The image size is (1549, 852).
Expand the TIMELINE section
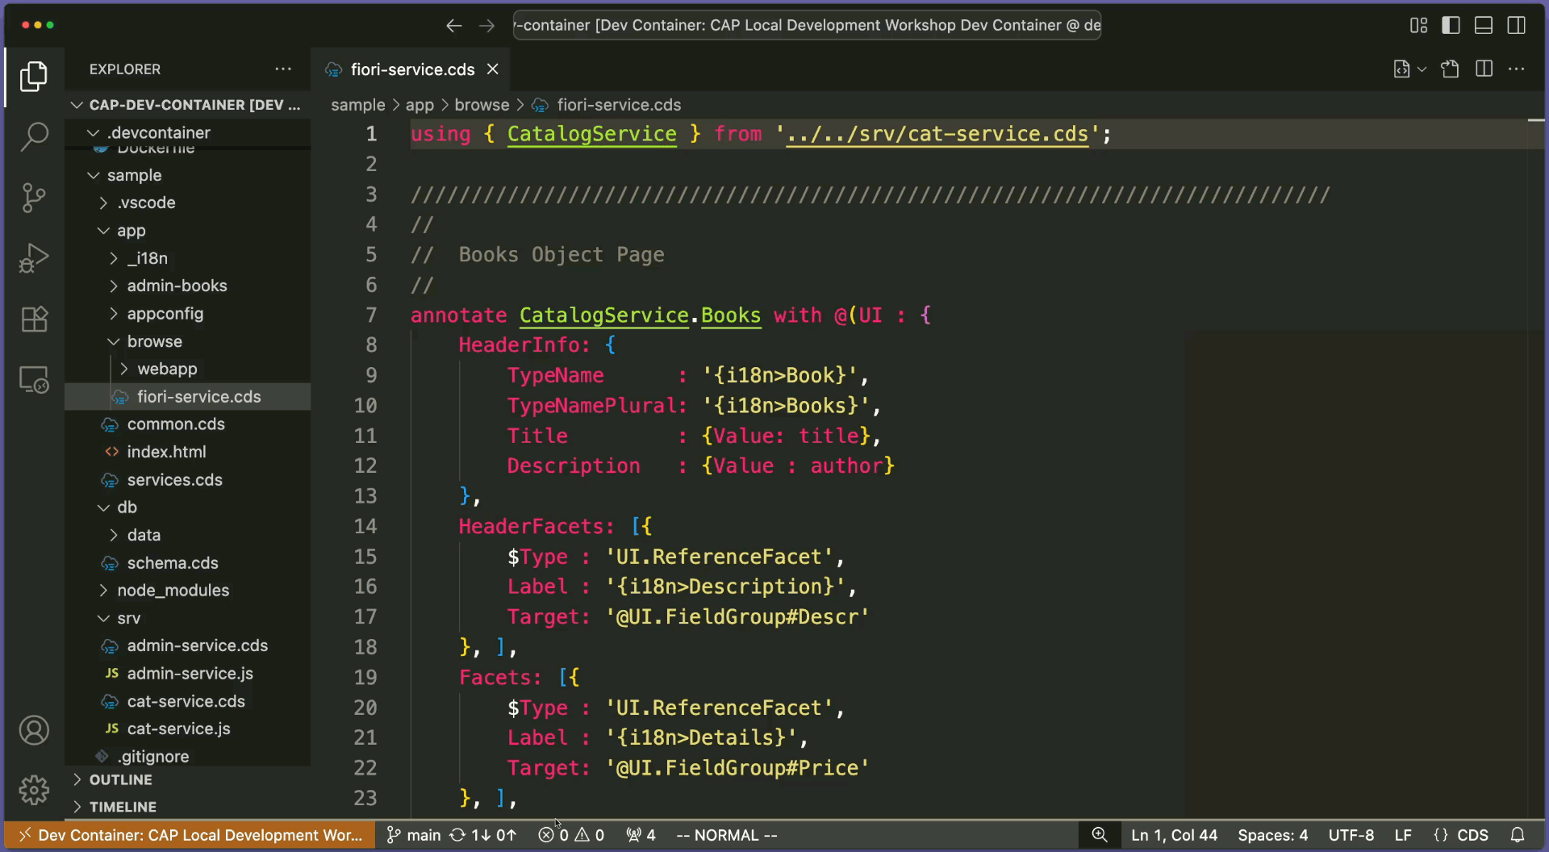[187, 807]
